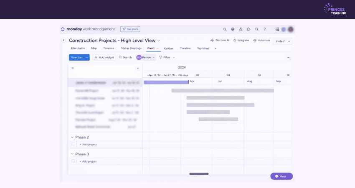This screenshot has height=188, width=355.
Task: Tick the checkbox under Phase 3
Action: (73, 161)
